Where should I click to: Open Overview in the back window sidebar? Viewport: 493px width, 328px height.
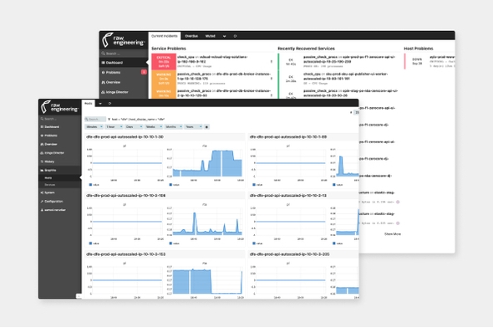click(x=124, y=82)
